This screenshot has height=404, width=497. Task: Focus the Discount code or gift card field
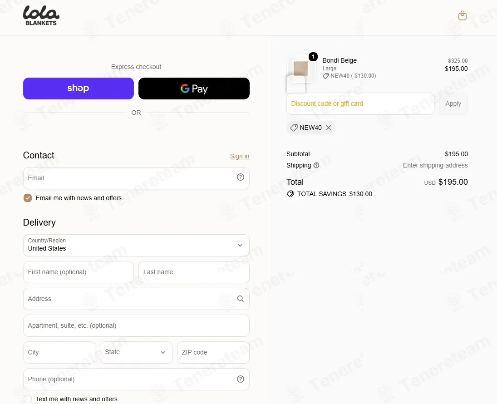[360, 103]
